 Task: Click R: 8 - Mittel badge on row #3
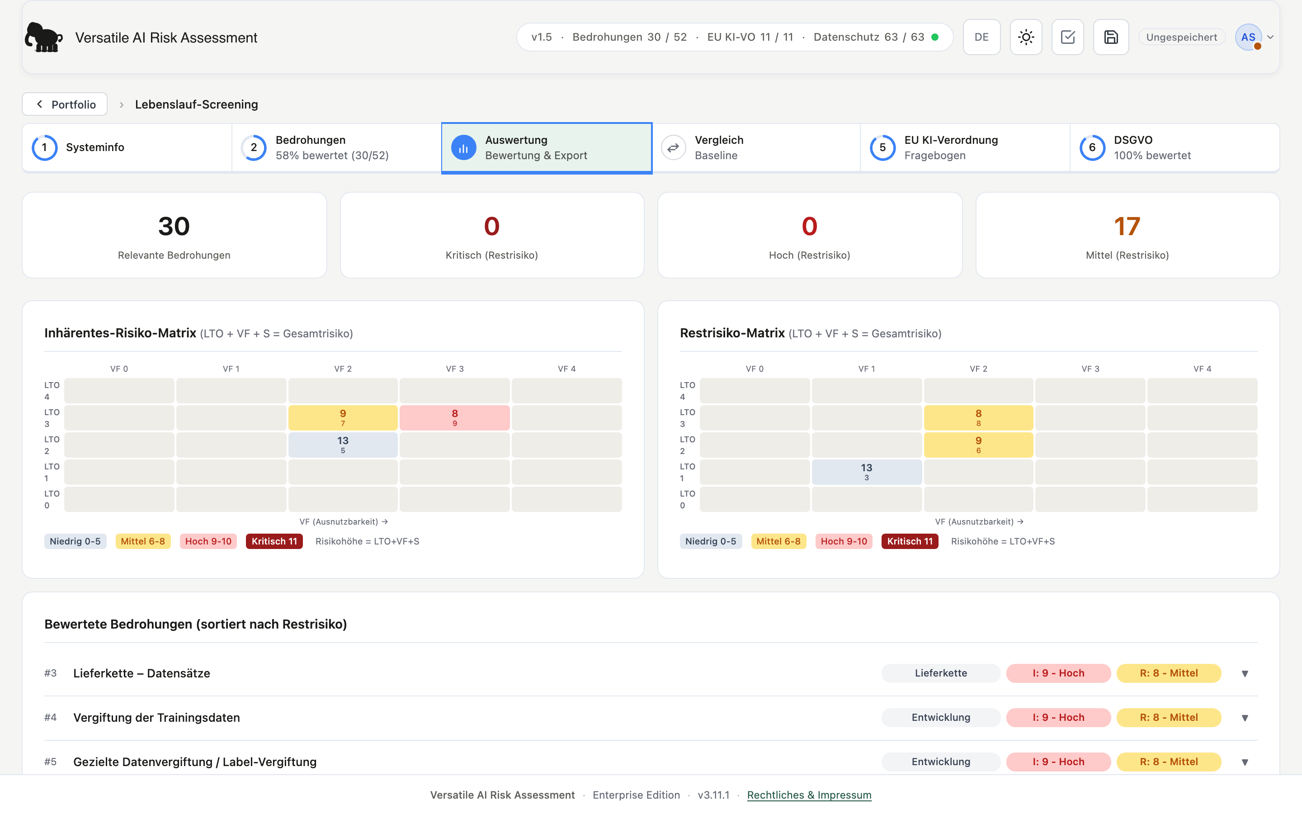click(x=1169, y=673)
